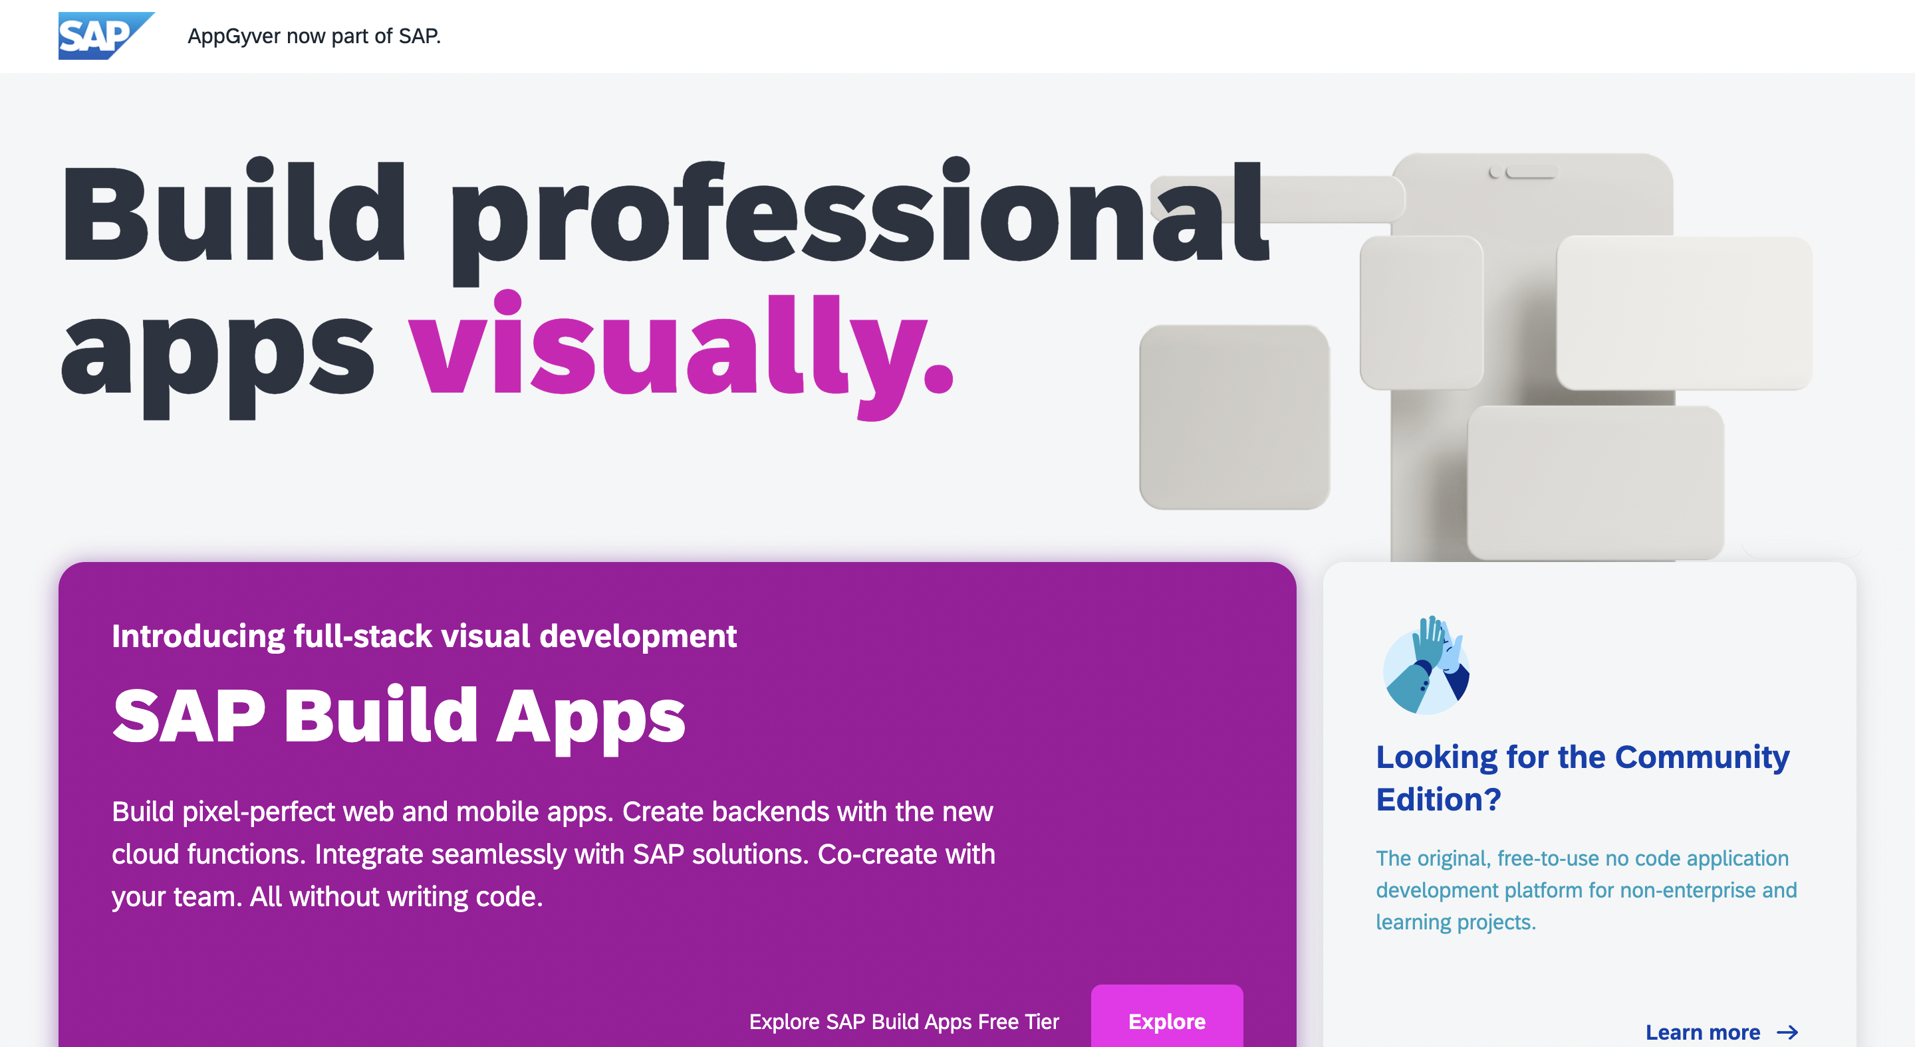Click the SAP logo in the header

(106, 36)
